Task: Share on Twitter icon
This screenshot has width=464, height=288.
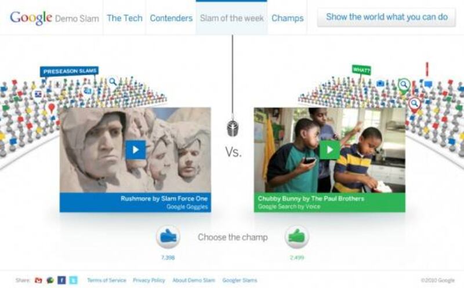Action: (x=74, y=280)
